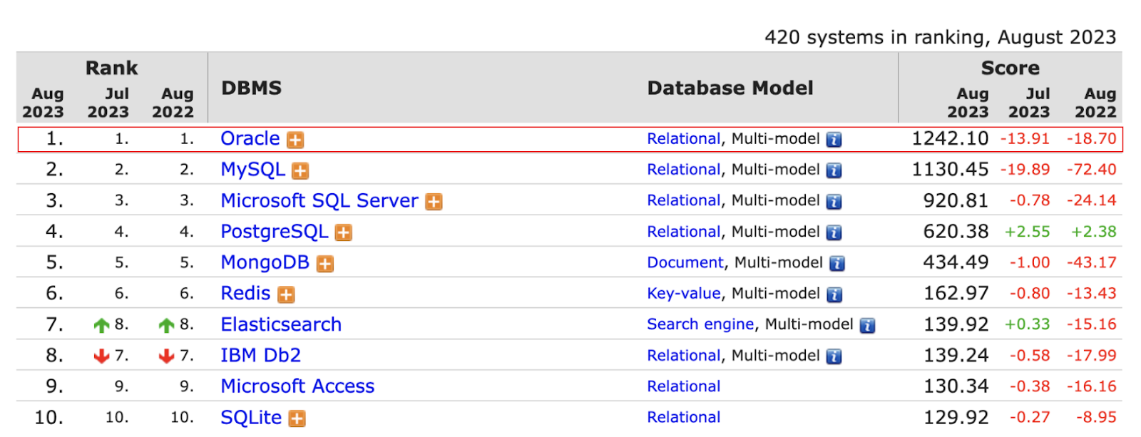Click the info icon in the Elasticsearch row
Image resolution: width=1141 pixels, height=437 pixels.
tap(867, 326)
